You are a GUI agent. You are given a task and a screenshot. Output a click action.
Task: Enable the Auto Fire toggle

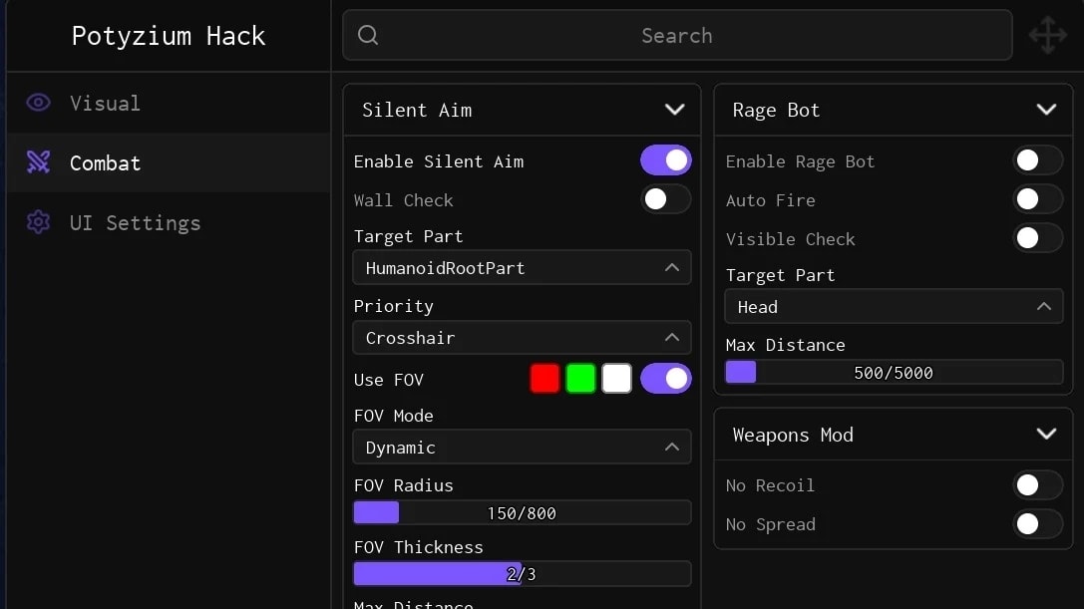(1038, 199)
